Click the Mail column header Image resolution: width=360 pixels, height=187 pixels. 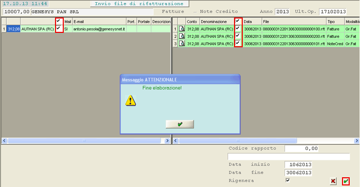point(68,22)
